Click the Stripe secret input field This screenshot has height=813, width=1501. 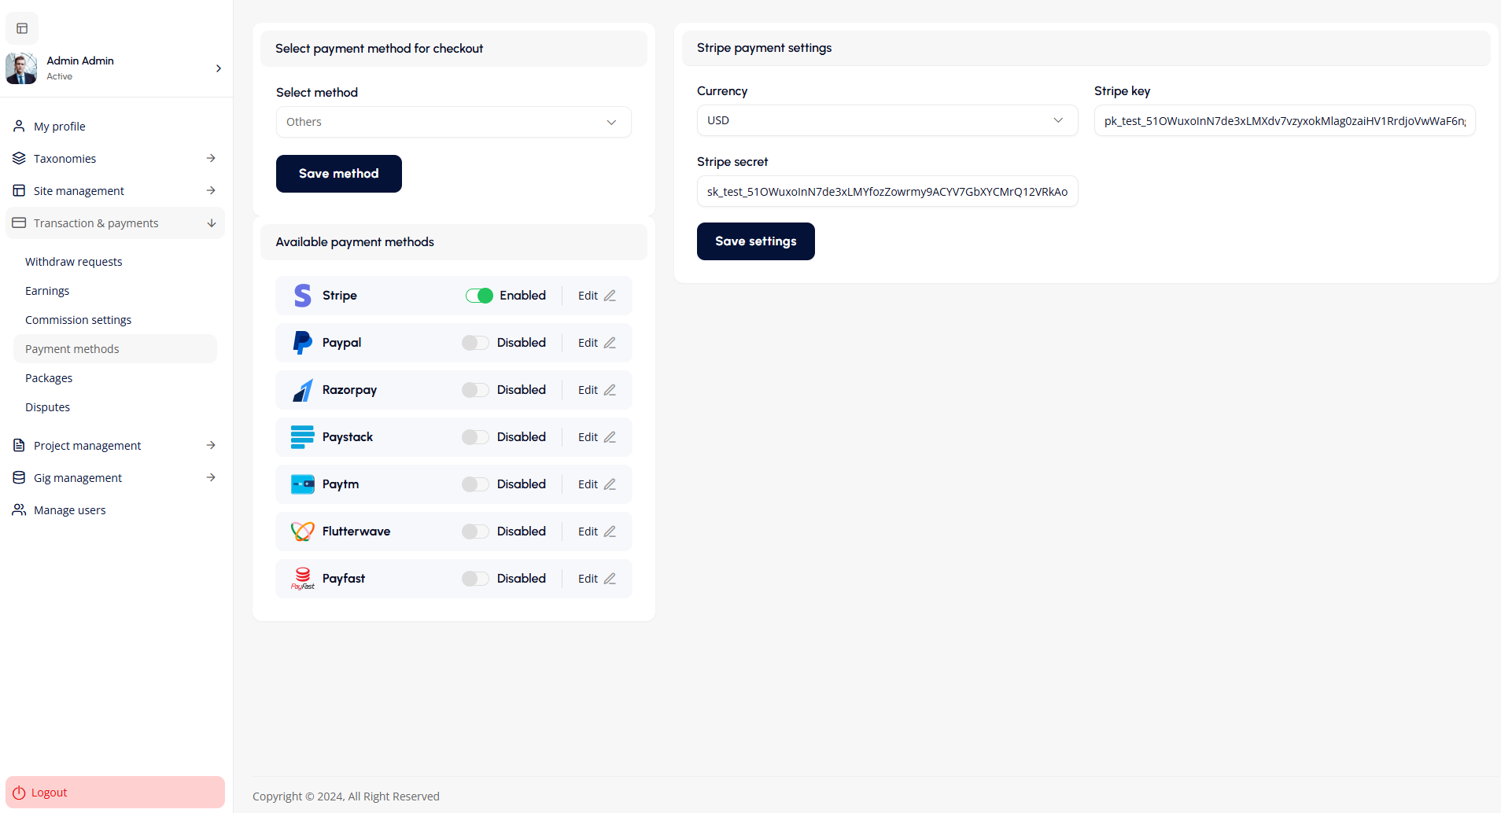tap(887, 192)
